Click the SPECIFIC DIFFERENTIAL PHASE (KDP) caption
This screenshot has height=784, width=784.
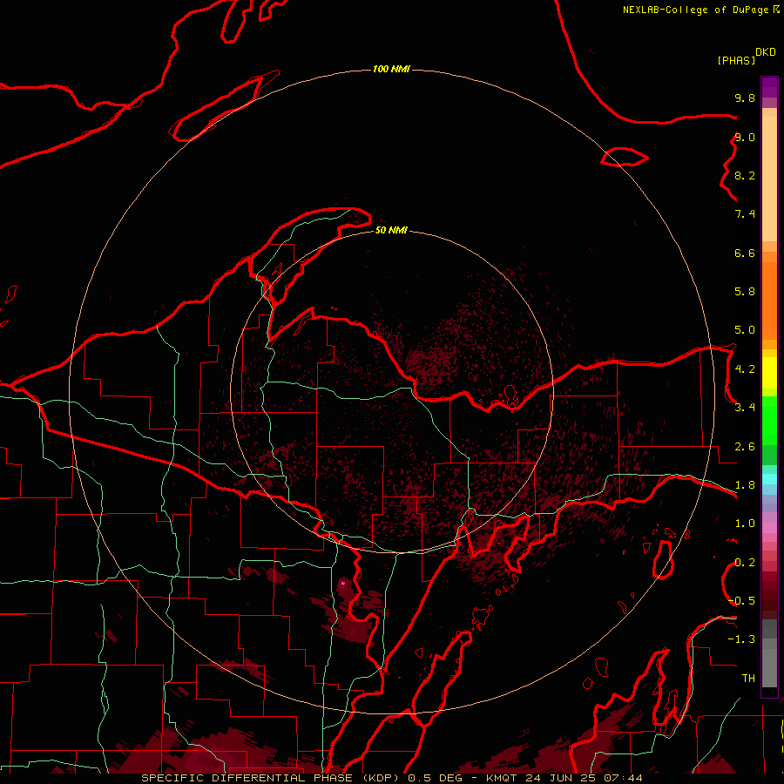tap(272, 778)
